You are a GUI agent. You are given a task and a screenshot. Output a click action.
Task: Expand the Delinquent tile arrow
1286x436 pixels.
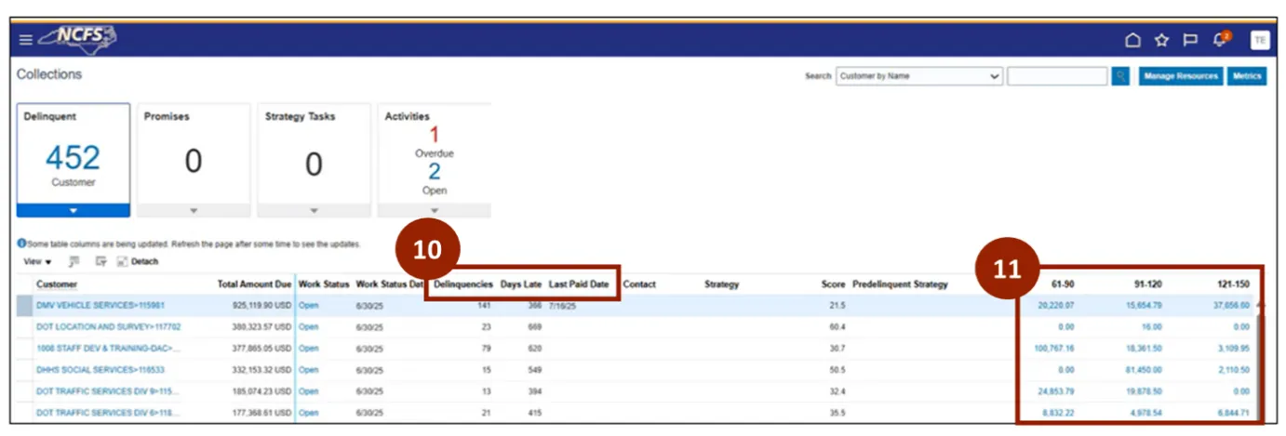74,211
